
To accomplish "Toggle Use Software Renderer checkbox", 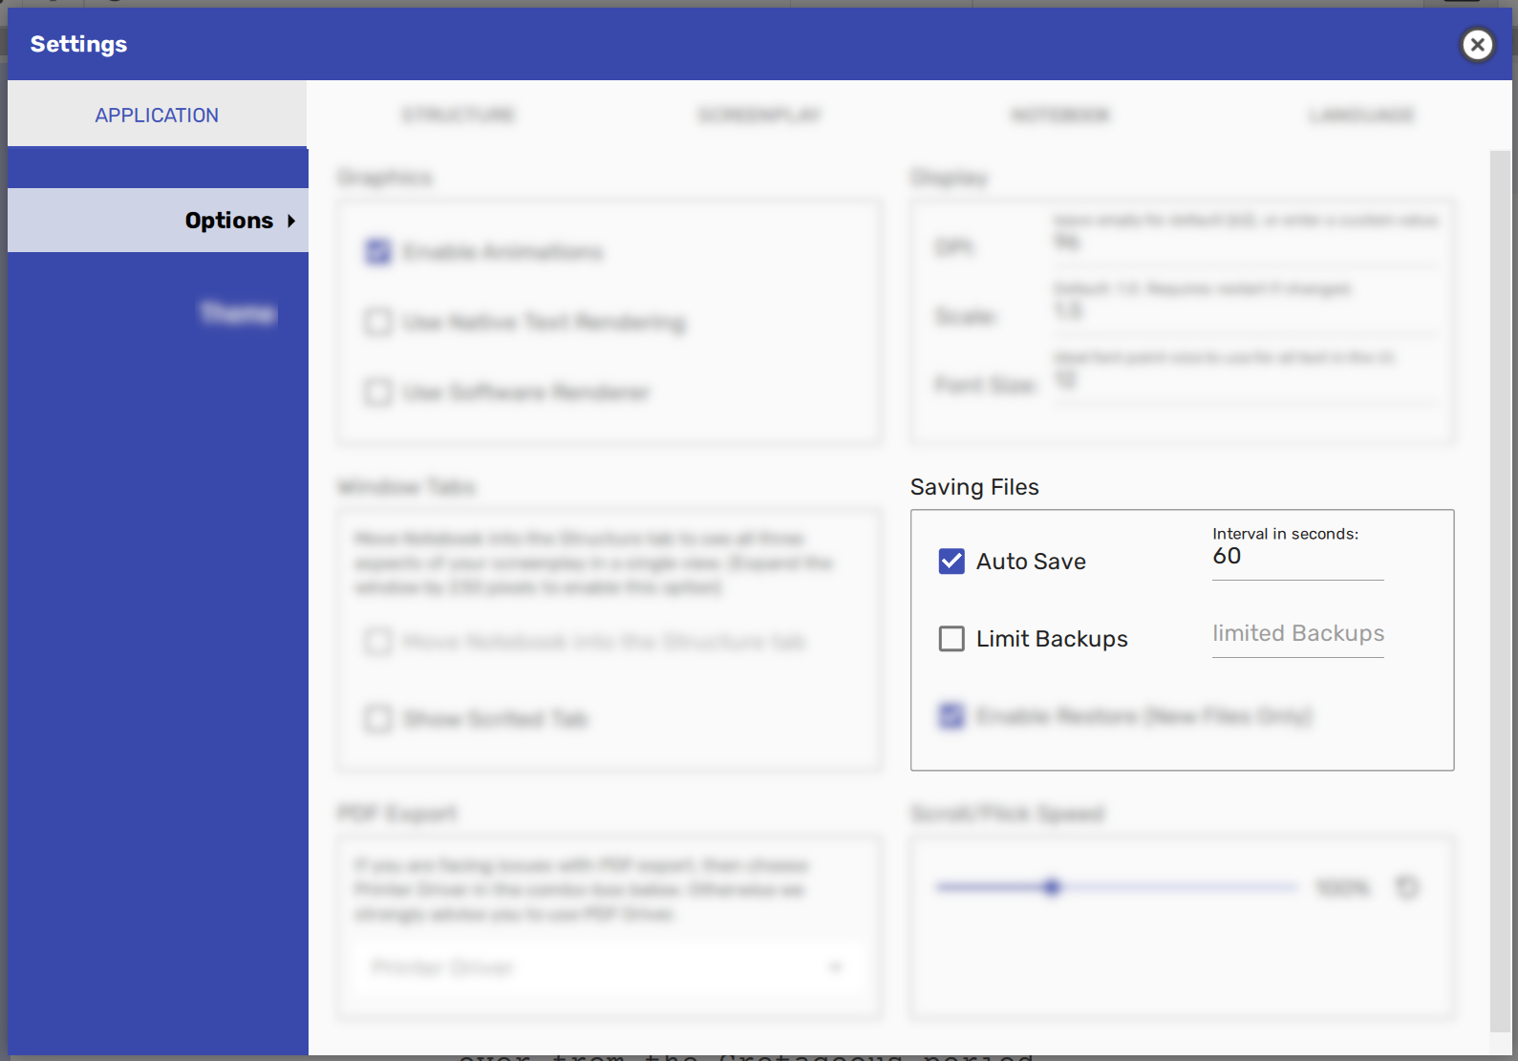I will [x=378, y=393].
